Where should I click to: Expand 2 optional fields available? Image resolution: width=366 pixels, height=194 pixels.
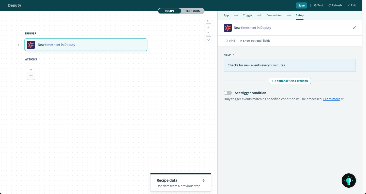[x=290, y=81]
